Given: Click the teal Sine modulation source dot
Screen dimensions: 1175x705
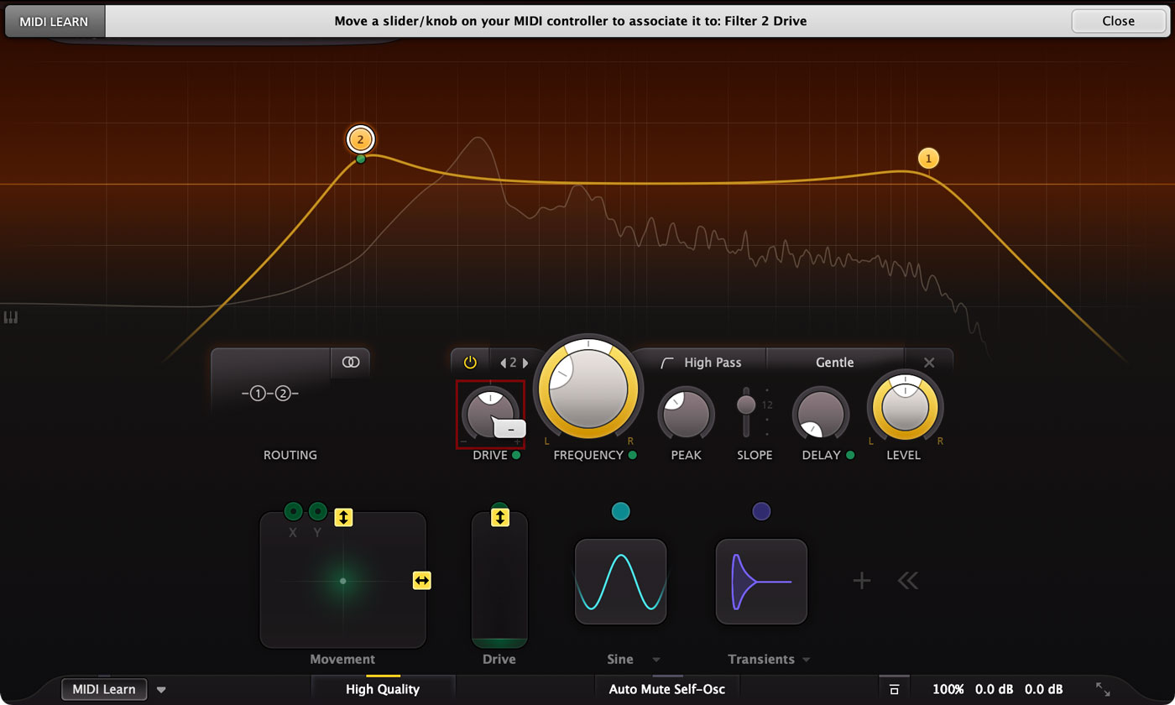Looking at the screenshot, I should click(620, 511).
